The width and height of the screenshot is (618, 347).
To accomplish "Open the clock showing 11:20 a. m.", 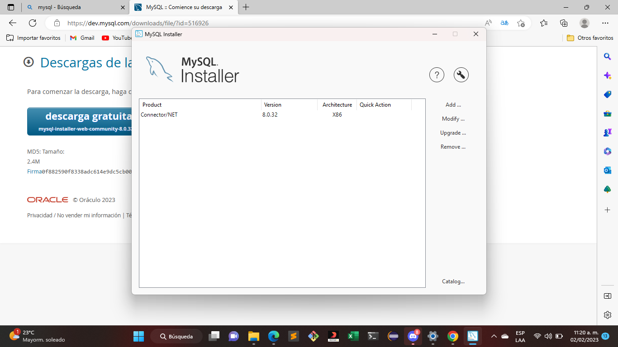I will point(585,336).
